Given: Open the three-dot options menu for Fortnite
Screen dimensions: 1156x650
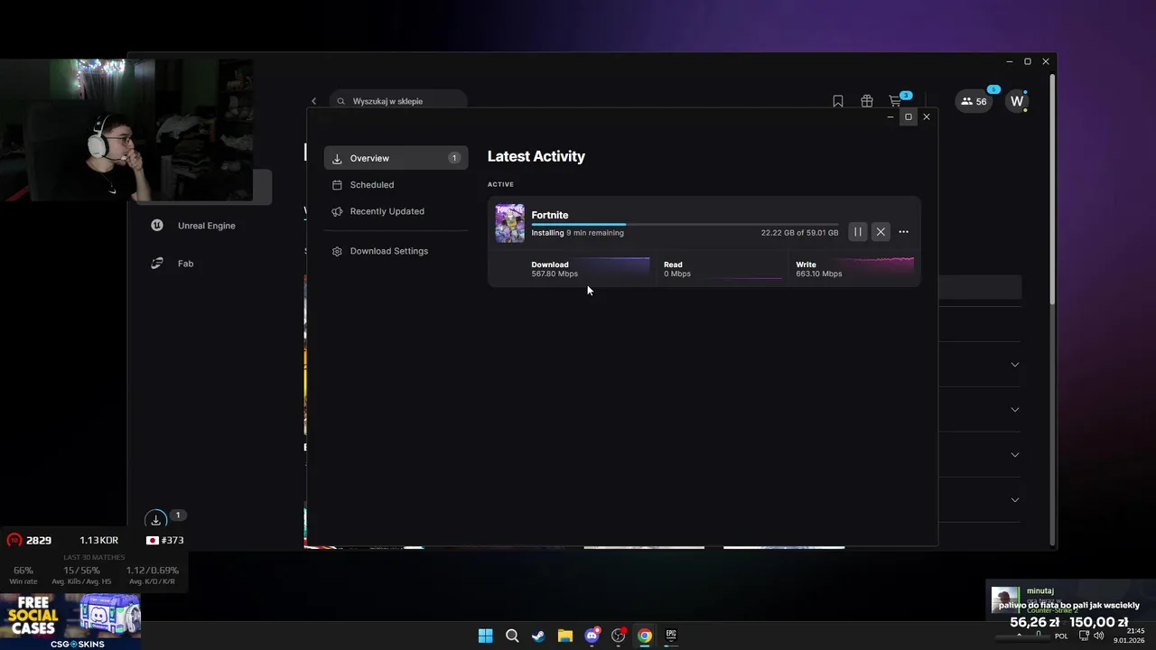Looking at the screenshot, I should point(903,232).
